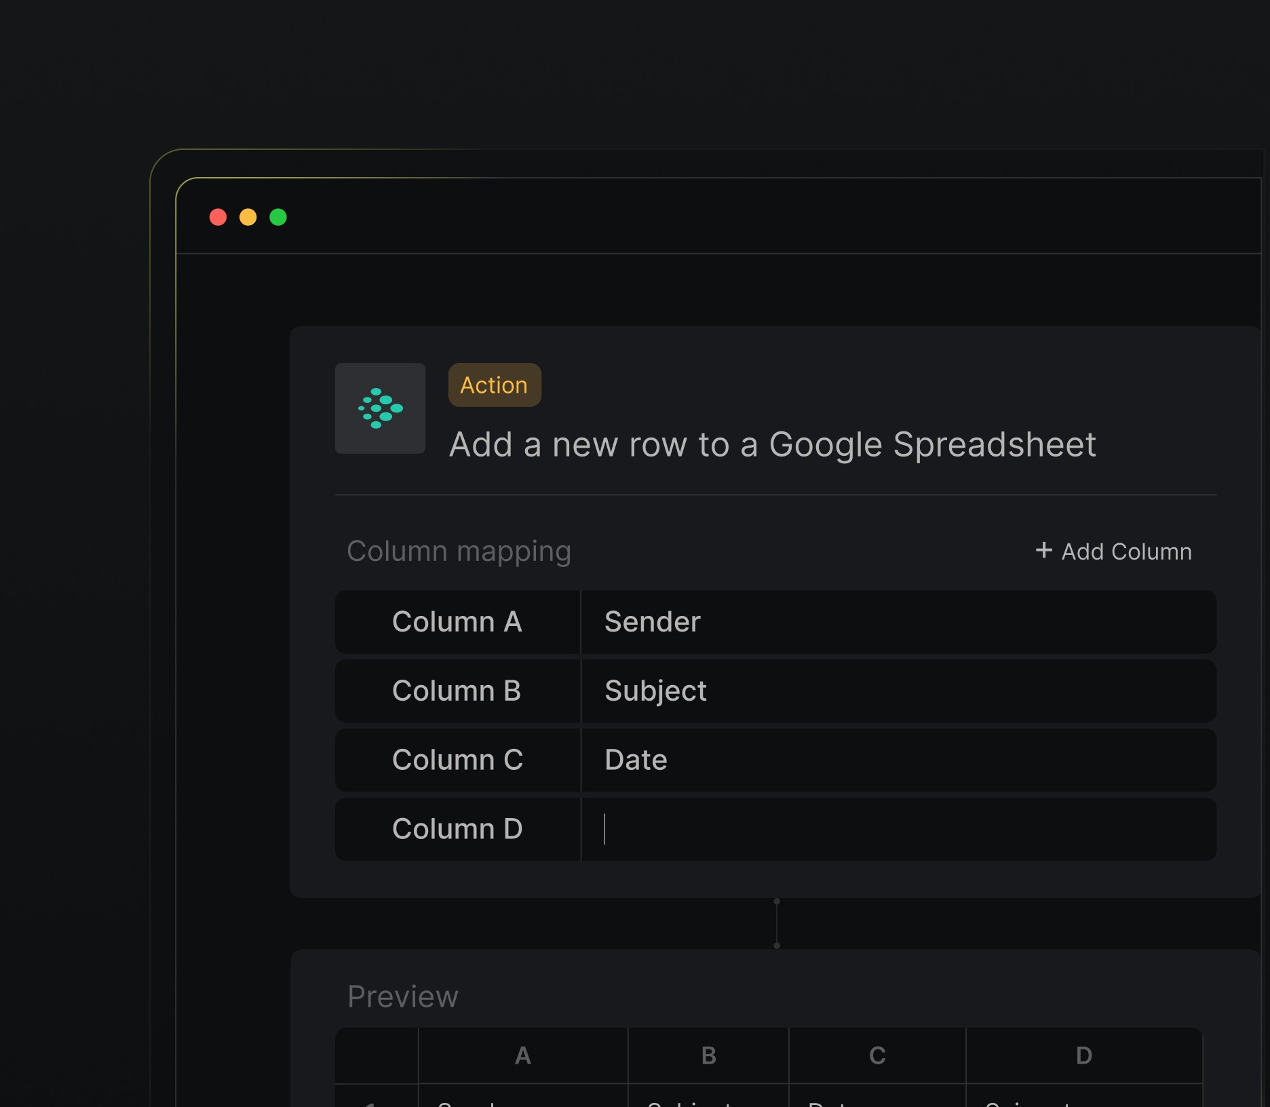Click preview table column header C
Screen dimensions: 1270x1107
(877, 1055)
